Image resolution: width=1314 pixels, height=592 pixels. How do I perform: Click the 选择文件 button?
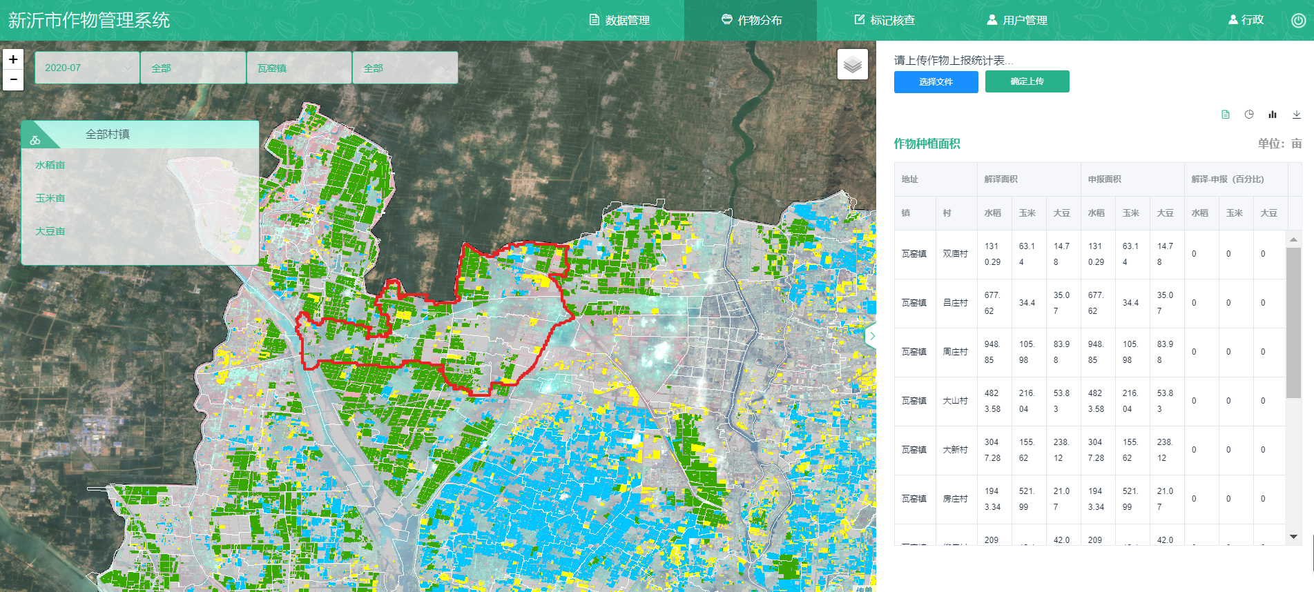[936, 81]
